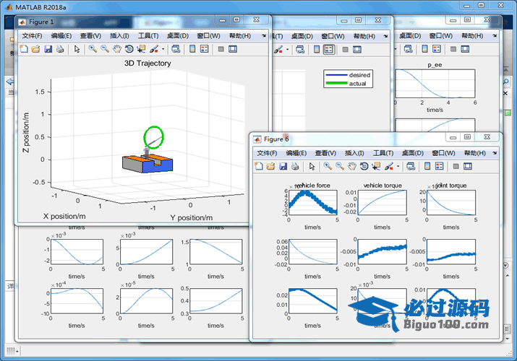Select Zoom In tool in Figure 1
This screenshot has width=517, height=361.
93,49
